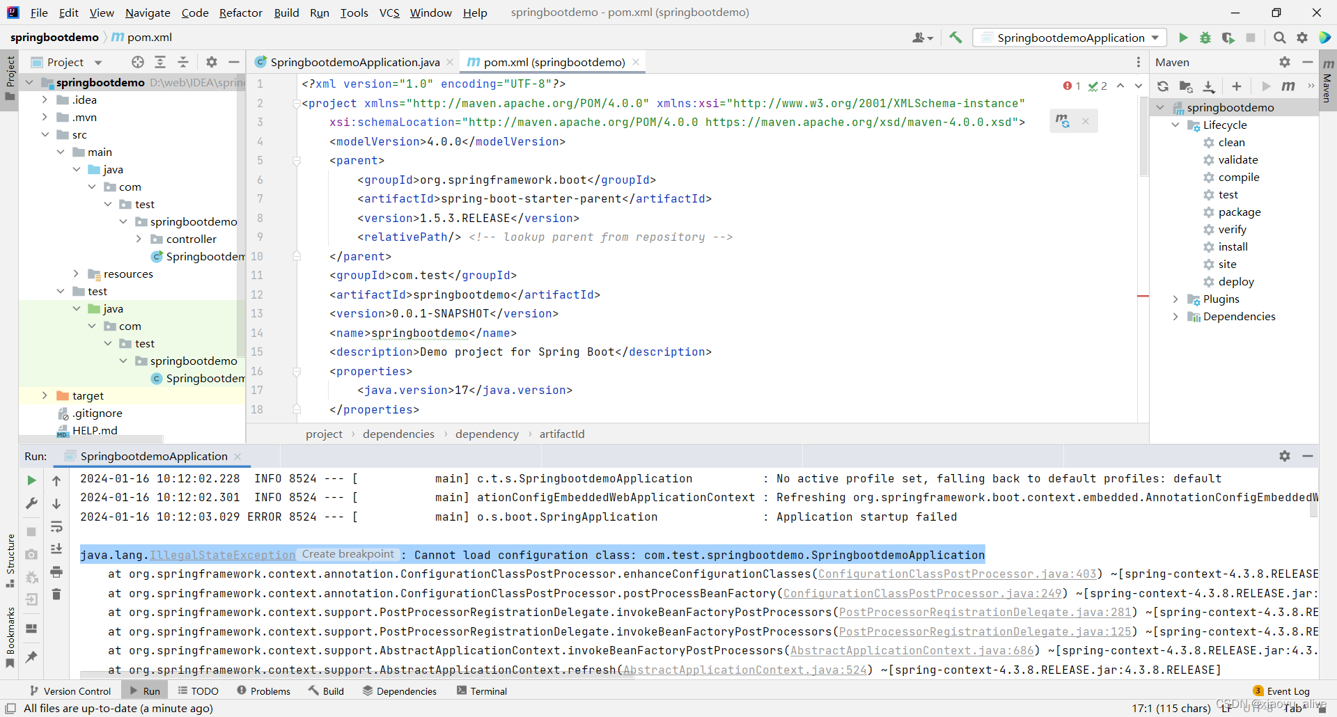The height and width of the screenshot is (717, 1337).
Task: Open Project panel options gear
Action: coord(212,62)
